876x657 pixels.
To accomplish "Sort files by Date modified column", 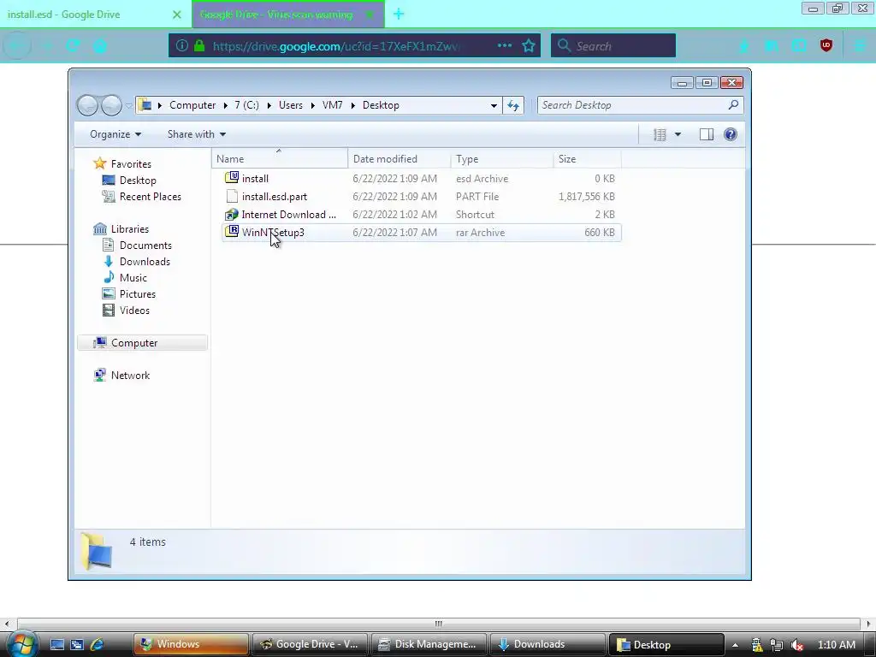I will tap(399, 158).
